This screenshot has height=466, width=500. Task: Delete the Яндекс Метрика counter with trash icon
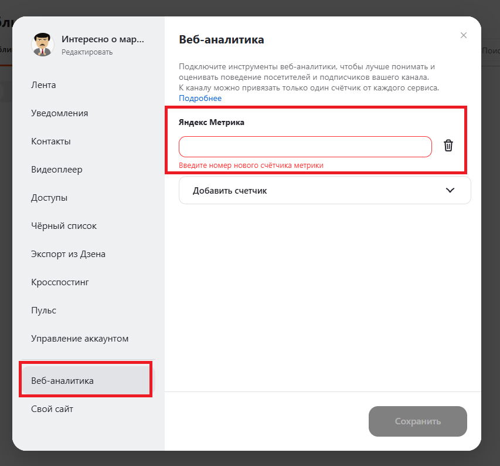point(448,146)
